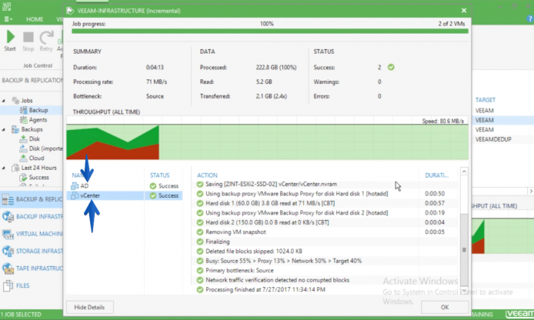Sort by ACTION column header

click(207, 175)
